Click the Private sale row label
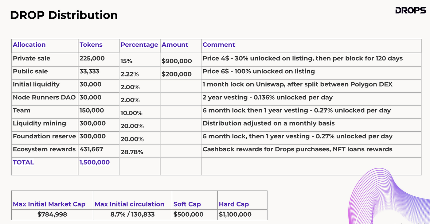 click(31, 58)
